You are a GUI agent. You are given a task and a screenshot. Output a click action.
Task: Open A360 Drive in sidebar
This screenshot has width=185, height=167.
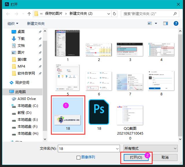click(x=27, y=99)
